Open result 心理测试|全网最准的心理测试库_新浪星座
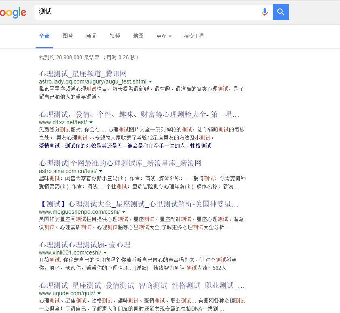 (120, 163)
